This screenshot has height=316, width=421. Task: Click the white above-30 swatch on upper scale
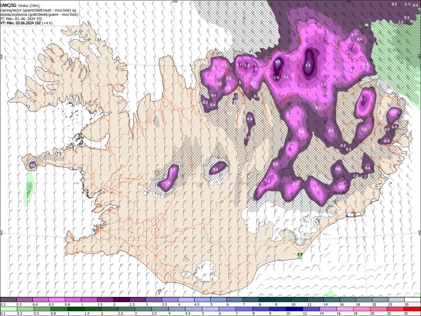[x=412, y=300]
